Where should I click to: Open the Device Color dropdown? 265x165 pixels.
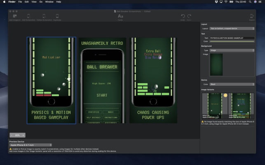(232, 84)
